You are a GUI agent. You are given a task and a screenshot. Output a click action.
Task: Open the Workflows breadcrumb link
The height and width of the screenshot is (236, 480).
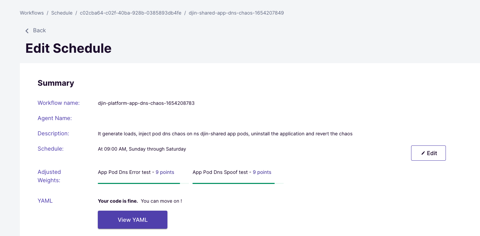[32, 13]
